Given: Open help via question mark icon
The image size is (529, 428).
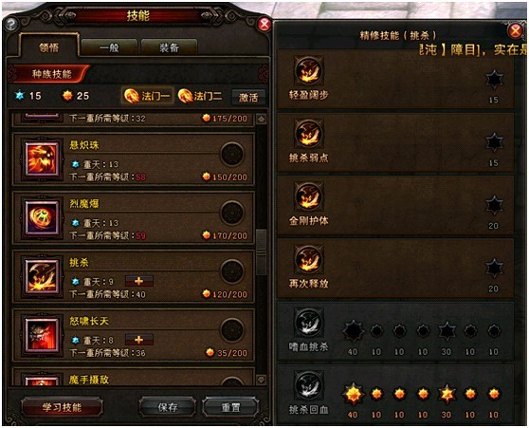Looking at the screenshot, I should 11,25.
